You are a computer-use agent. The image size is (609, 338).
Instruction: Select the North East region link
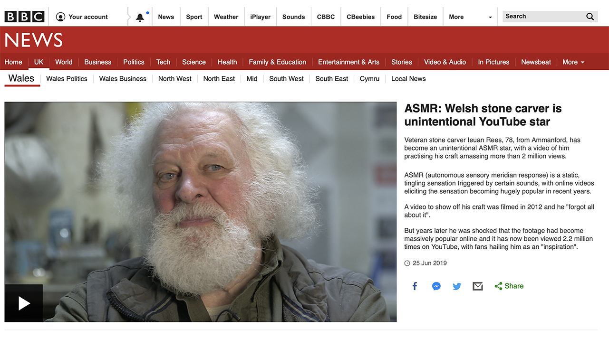(x=219, y=79)
